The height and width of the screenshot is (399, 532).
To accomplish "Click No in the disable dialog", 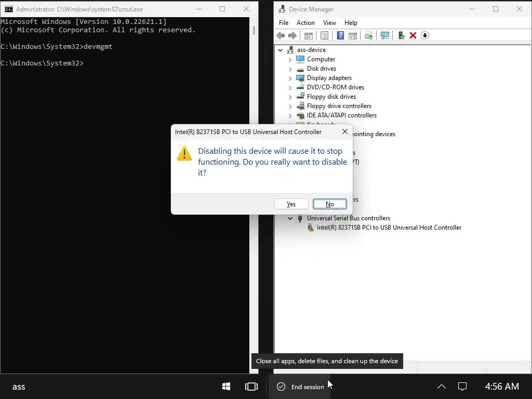I will [x=330, y=204].
